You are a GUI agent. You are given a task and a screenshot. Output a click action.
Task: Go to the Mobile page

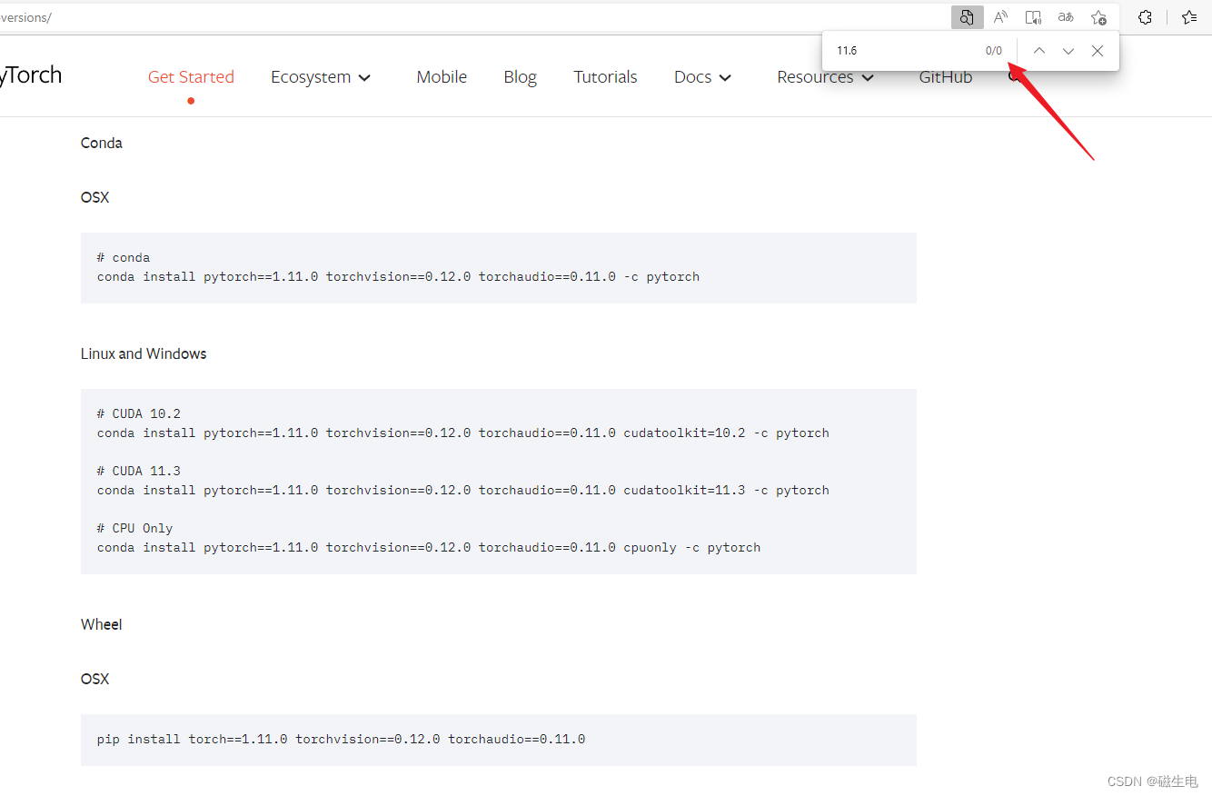tap(442, 77)
